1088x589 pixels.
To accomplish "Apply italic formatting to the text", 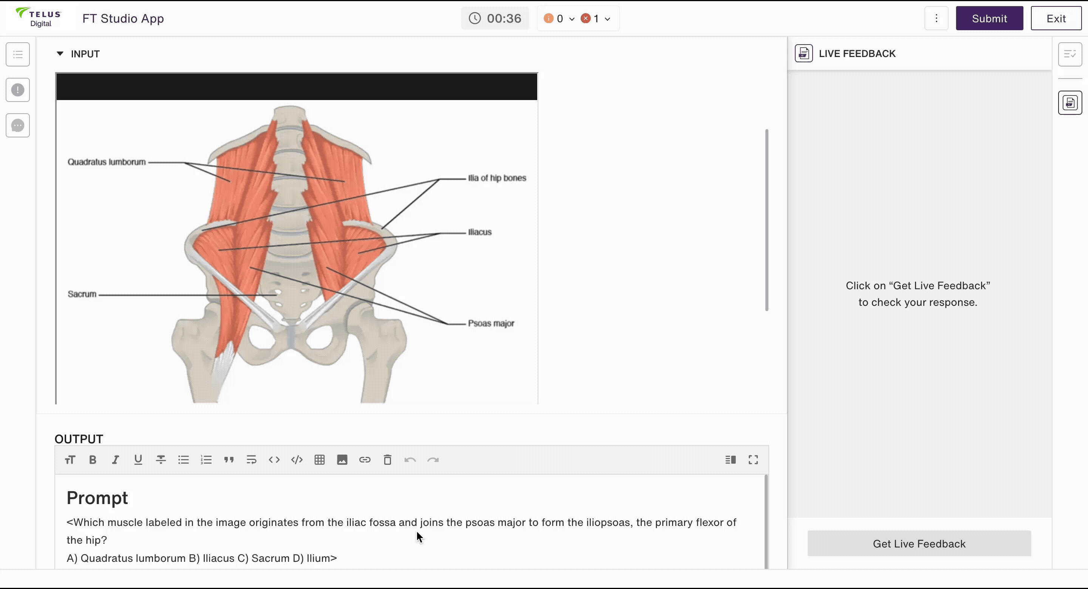I will click(x=115, y=460).
